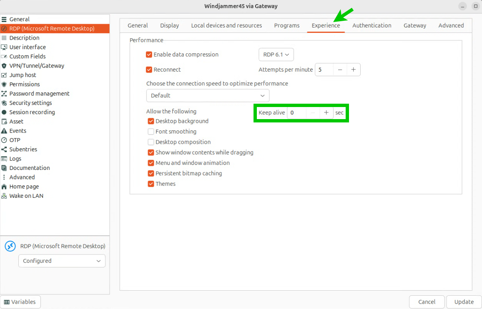482x309 pixels.
Task: Switch to the Authentication tab
Action: click(372, 25)
